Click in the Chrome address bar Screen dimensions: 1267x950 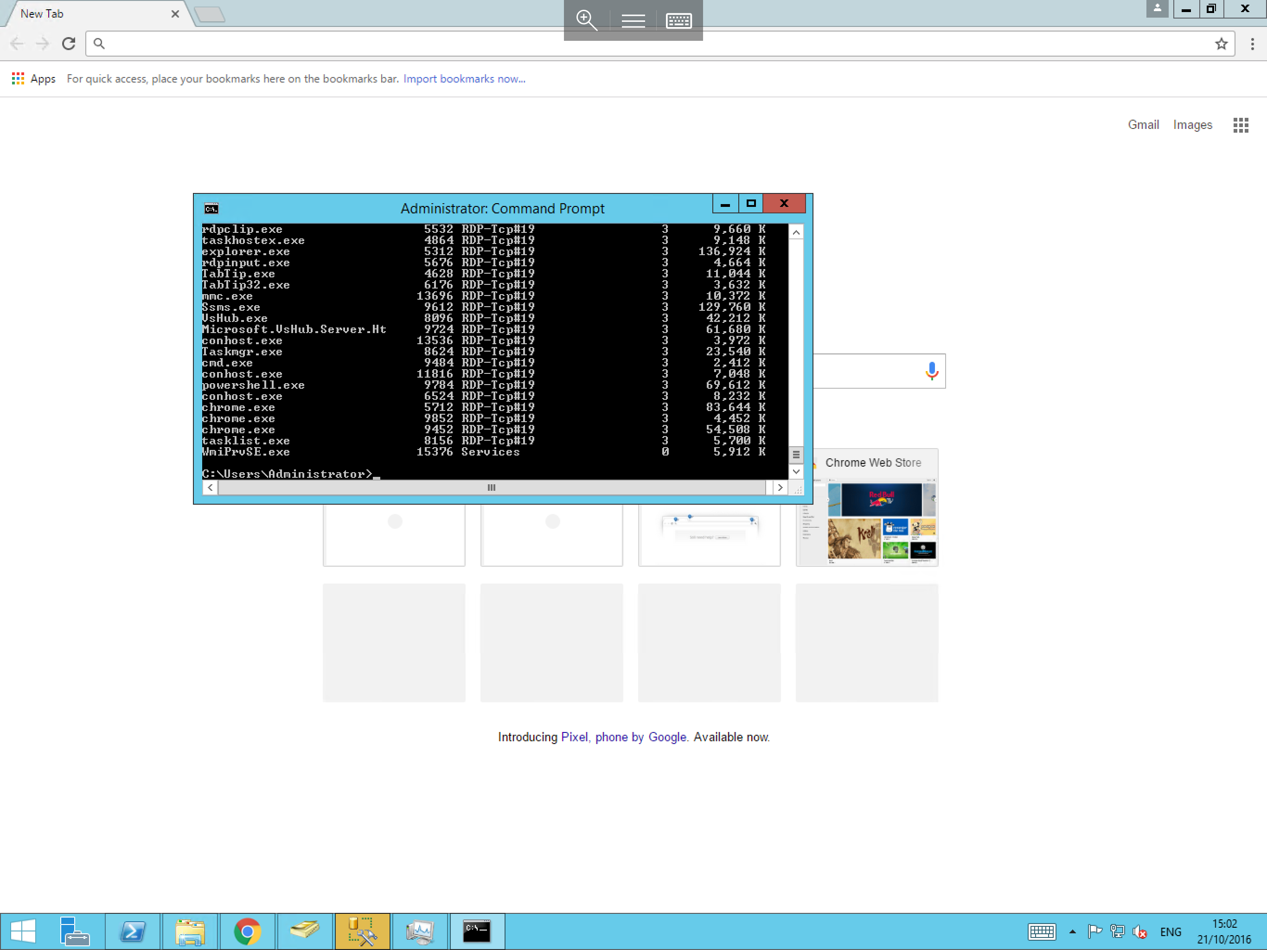click(630, 44)
